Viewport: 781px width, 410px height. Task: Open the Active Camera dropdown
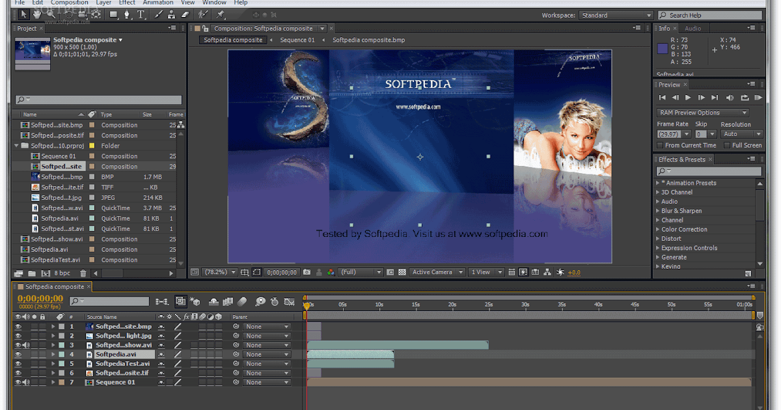click(x=437, y=272)
